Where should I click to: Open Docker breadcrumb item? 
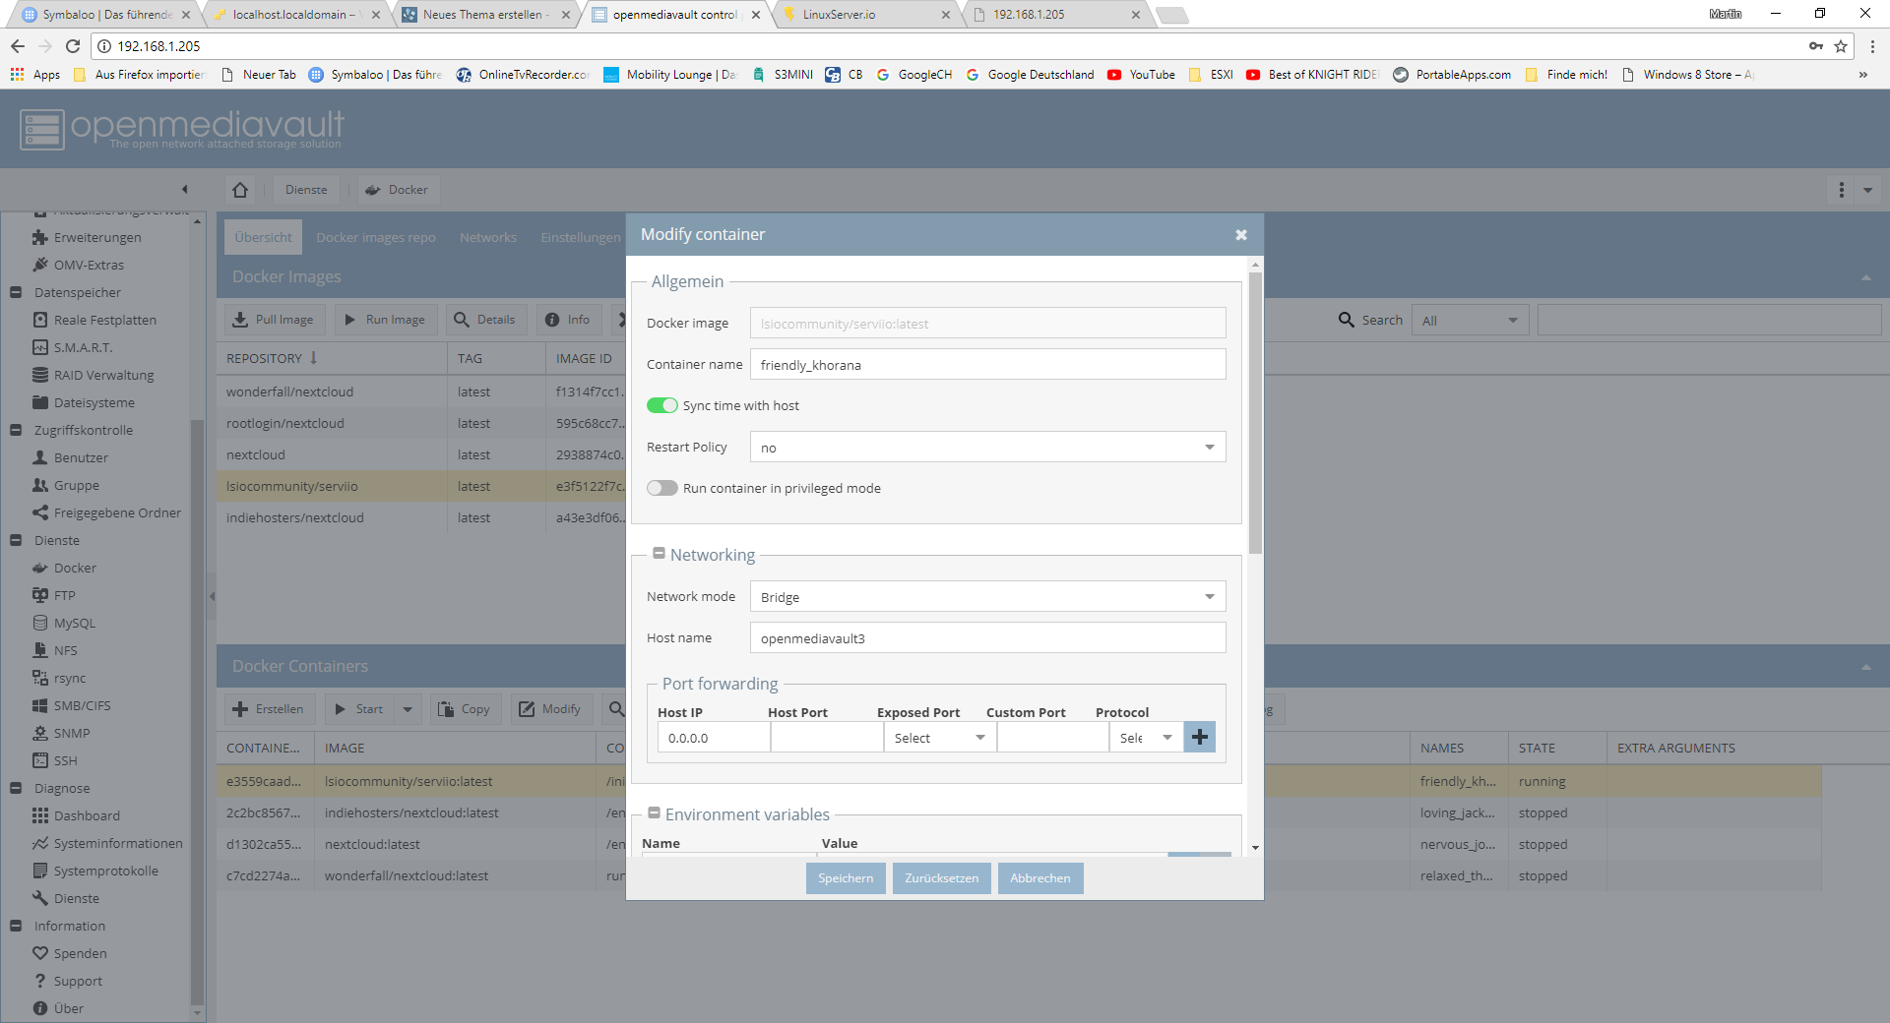tap(398, 190)
